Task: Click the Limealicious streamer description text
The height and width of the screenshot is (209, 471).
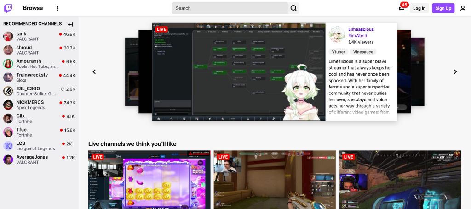Action: [361, 87]
